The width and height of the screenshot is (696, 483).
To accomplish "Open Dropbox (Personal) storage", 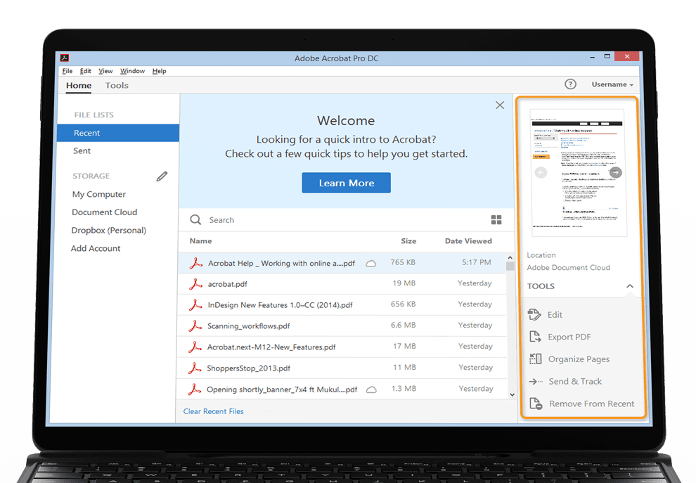I will point(109,231).
